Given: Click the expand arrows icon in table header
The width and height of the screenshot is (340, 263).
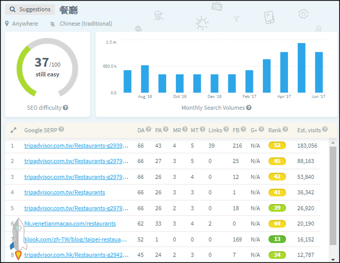Looking at the screenshot, I should coord(13,130).
